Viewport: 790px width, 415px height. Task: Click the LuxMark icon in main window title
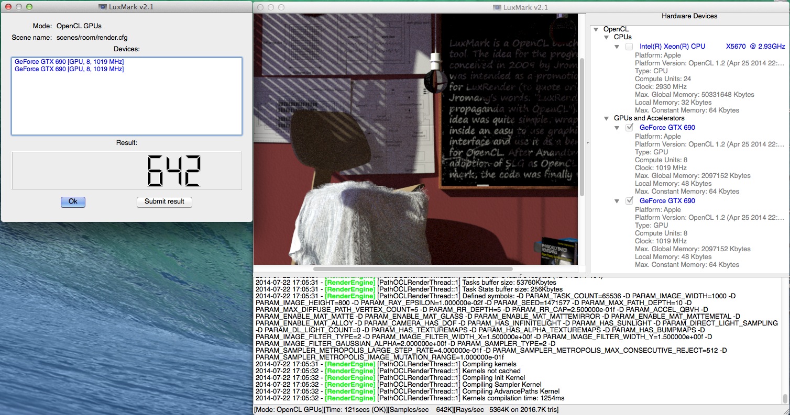click(497, 7)
